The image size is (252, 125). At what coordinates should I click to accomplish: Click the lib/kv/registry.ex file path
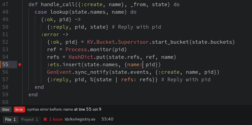coord(80,120)
